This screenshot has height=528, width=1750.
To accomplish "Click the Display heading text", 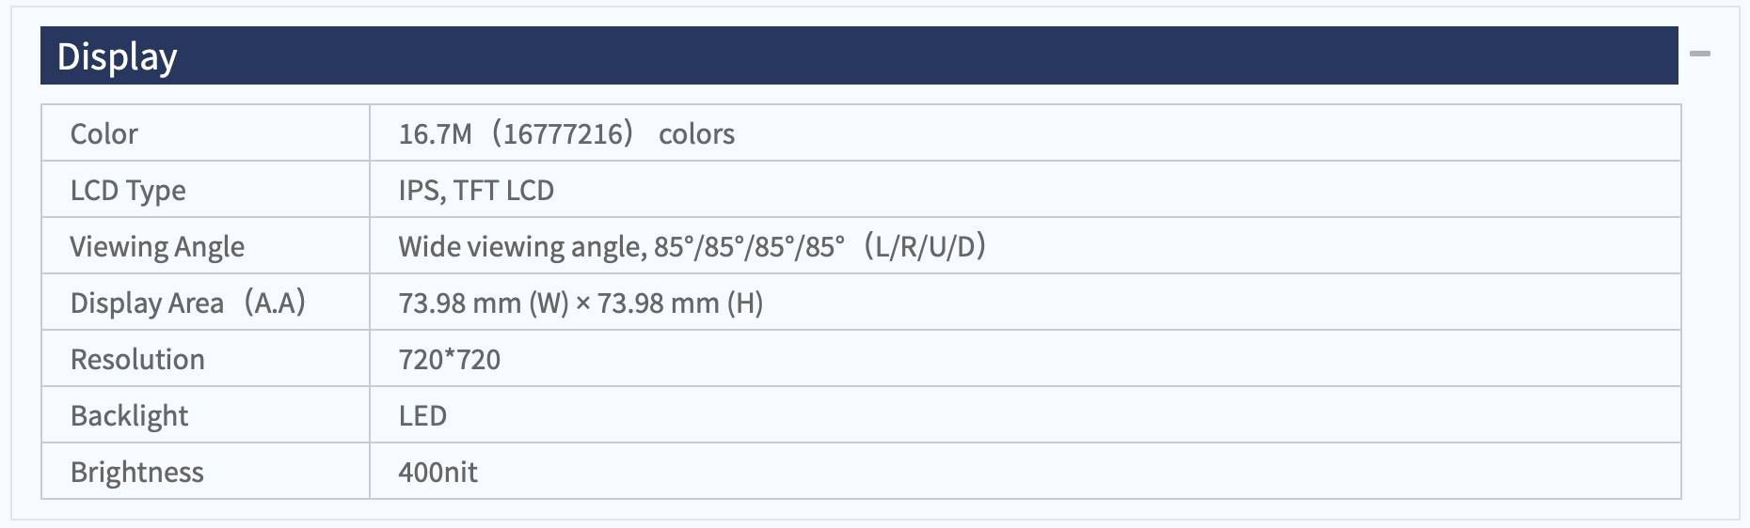I will click(x=117, y=56).
